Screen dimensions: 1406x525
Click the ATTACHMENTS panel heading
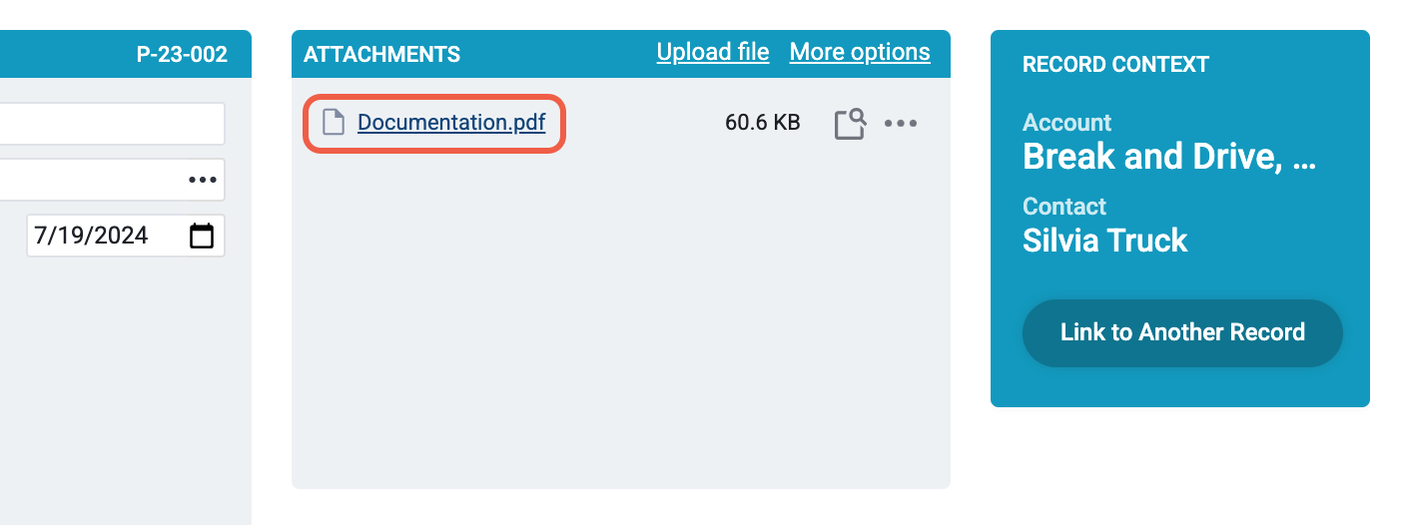382,54
